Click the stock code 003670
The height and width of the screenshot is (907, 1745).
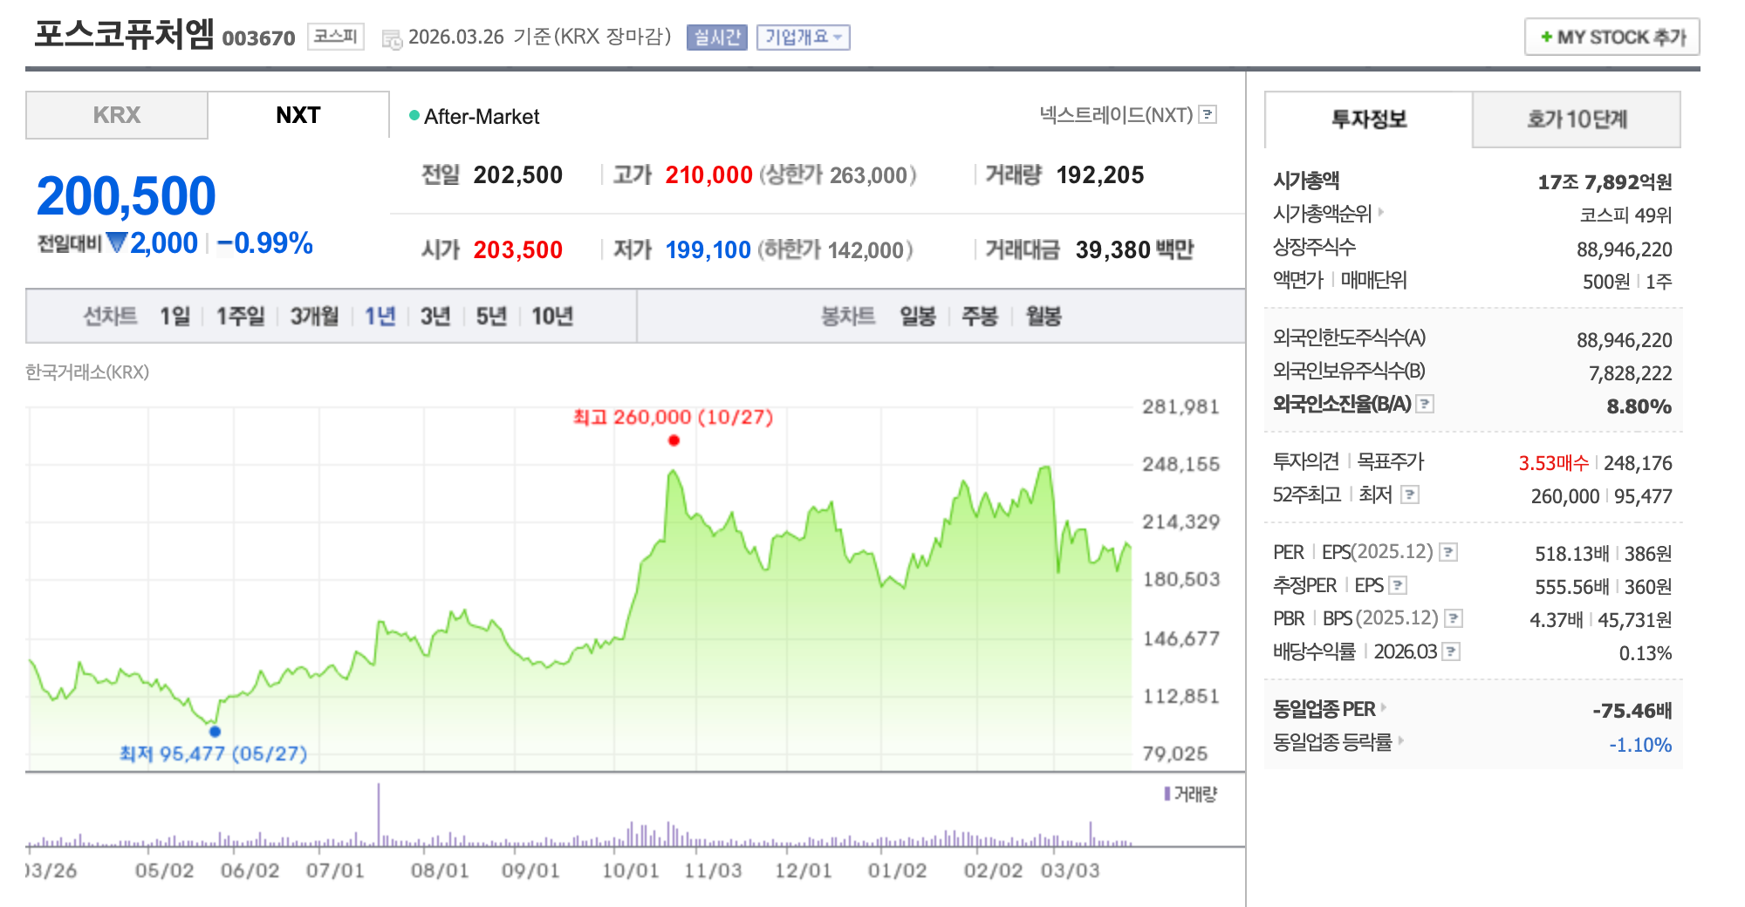(x=258, y=38)
